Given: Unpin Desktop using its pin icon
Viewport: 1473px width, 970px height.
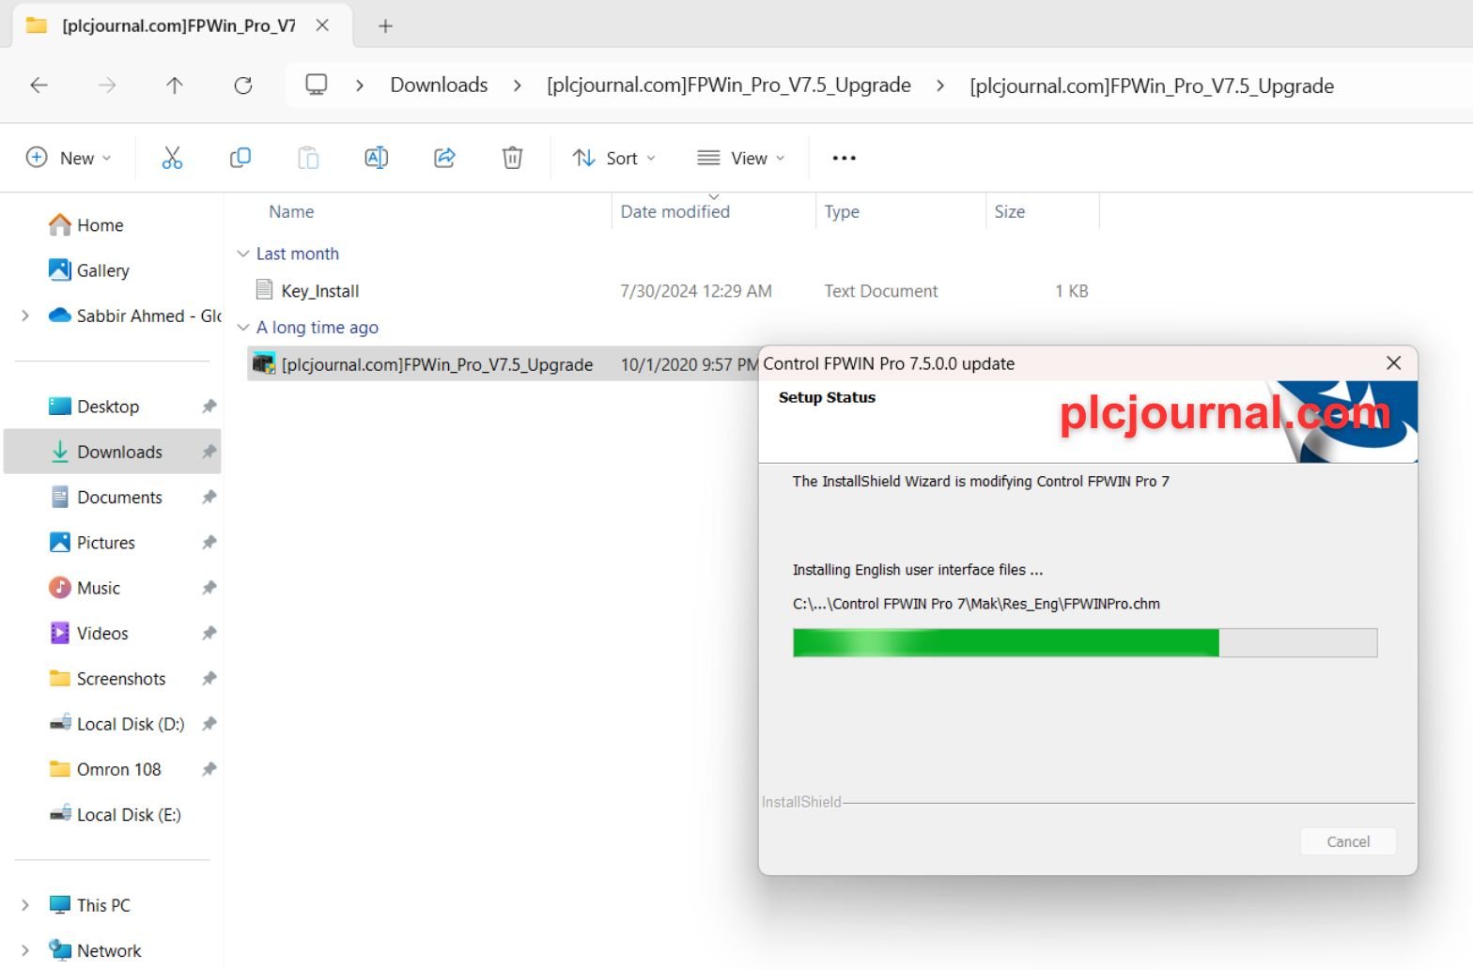Looking at the screenshot, I should tap(209, 407).
